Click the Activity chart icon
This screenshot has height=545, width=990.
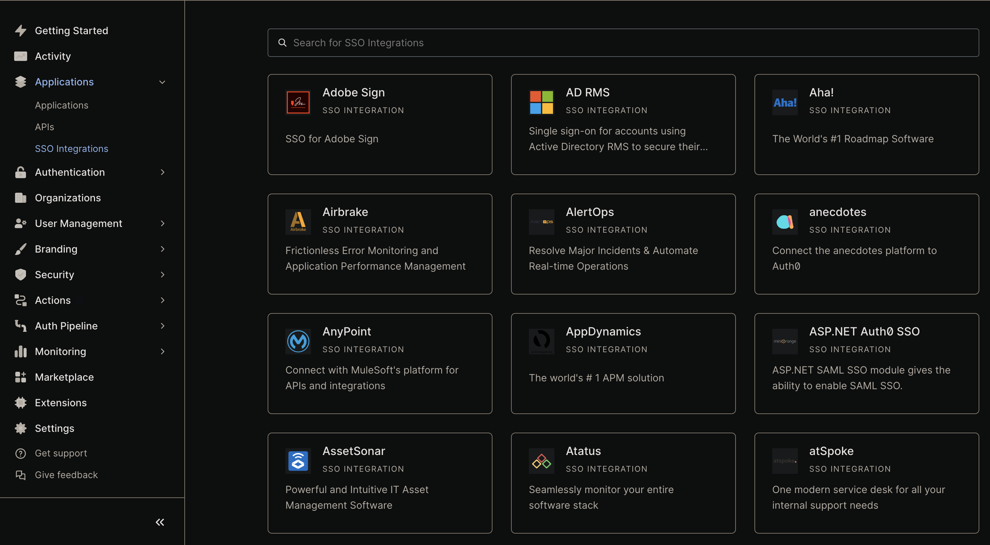[20, 56]
